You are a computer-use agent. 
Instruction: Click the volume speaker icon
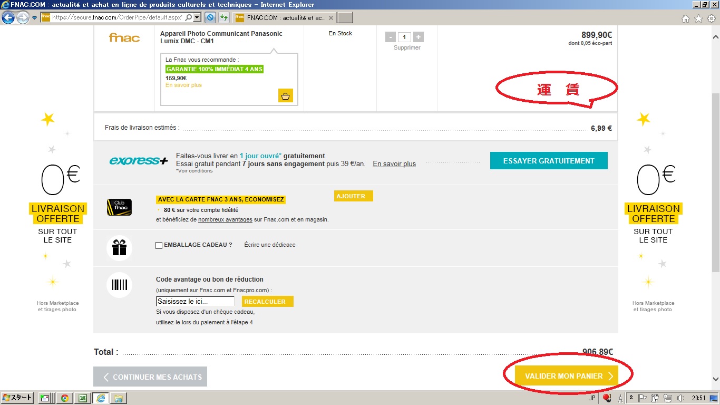point(680,398)
